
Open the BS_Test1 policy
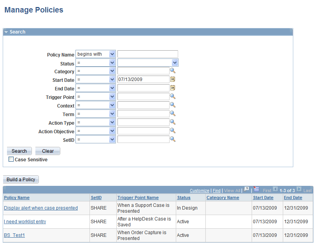tap(14, 235)
